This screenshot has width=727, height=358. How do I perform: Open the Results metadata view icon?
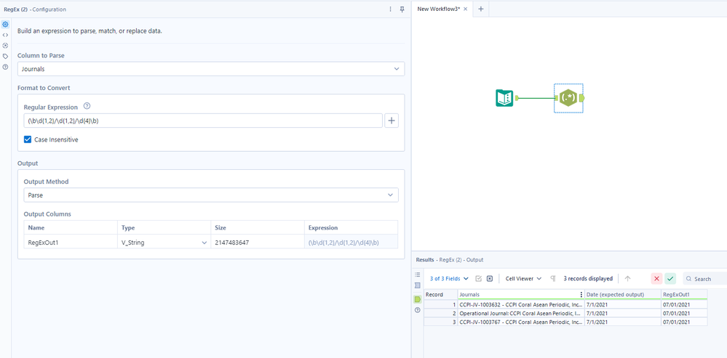point(417,285)
